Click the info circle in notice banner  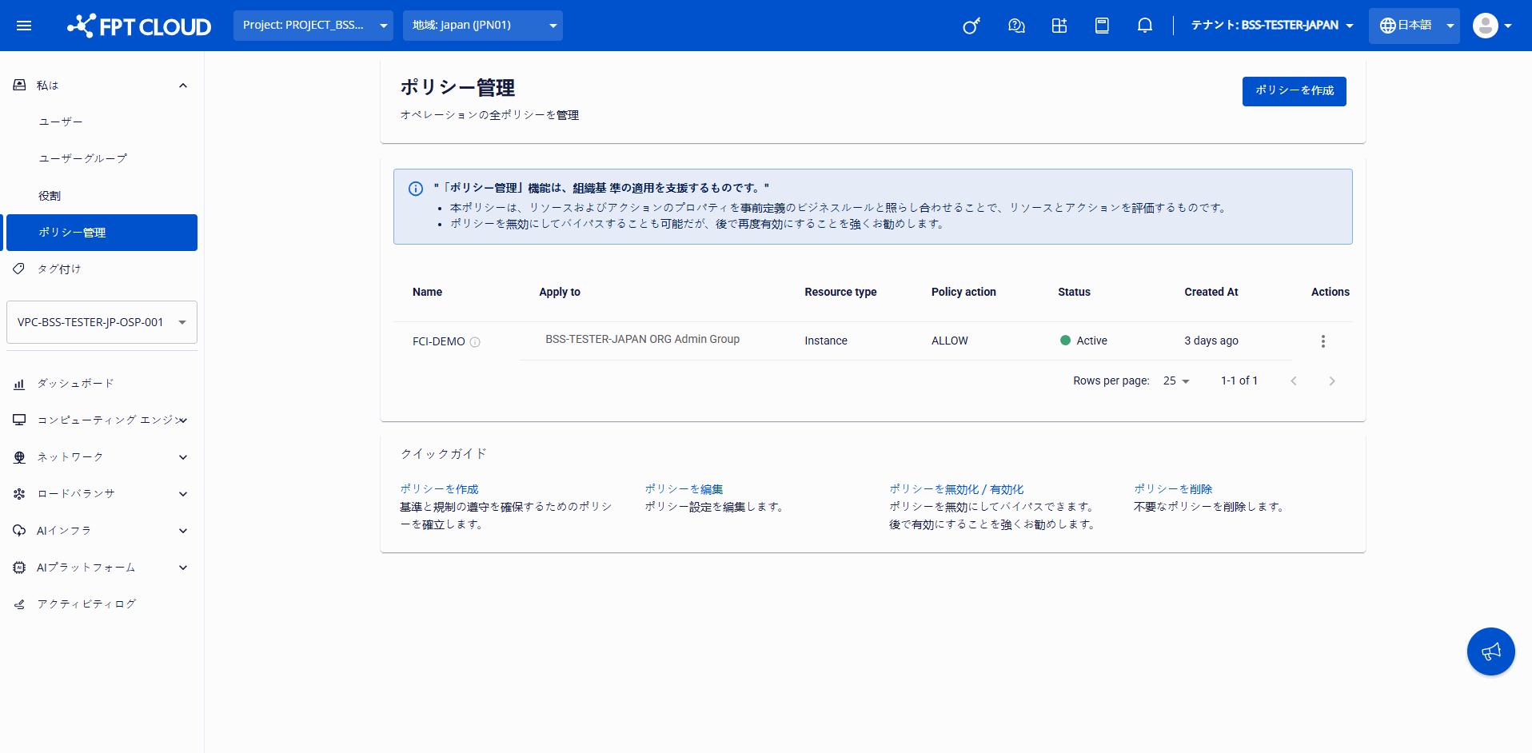pyautogui.click(x=416, y=189)
